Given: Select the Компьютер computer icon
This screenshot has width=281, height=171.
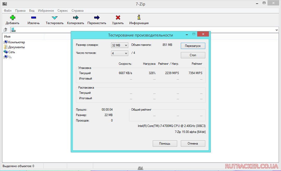Looking at the screenshot, I should click(6, 42).
